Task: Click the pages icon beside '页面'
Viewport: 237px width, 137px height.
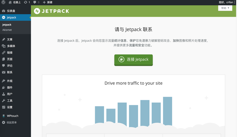Action: point(4,59)
